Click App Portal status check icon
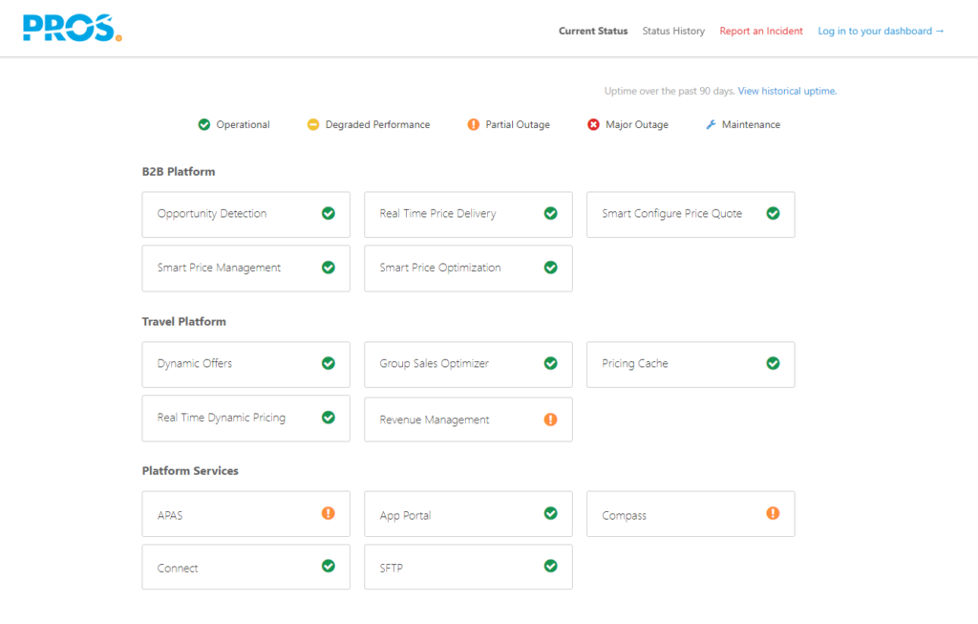 coord(551,513)
